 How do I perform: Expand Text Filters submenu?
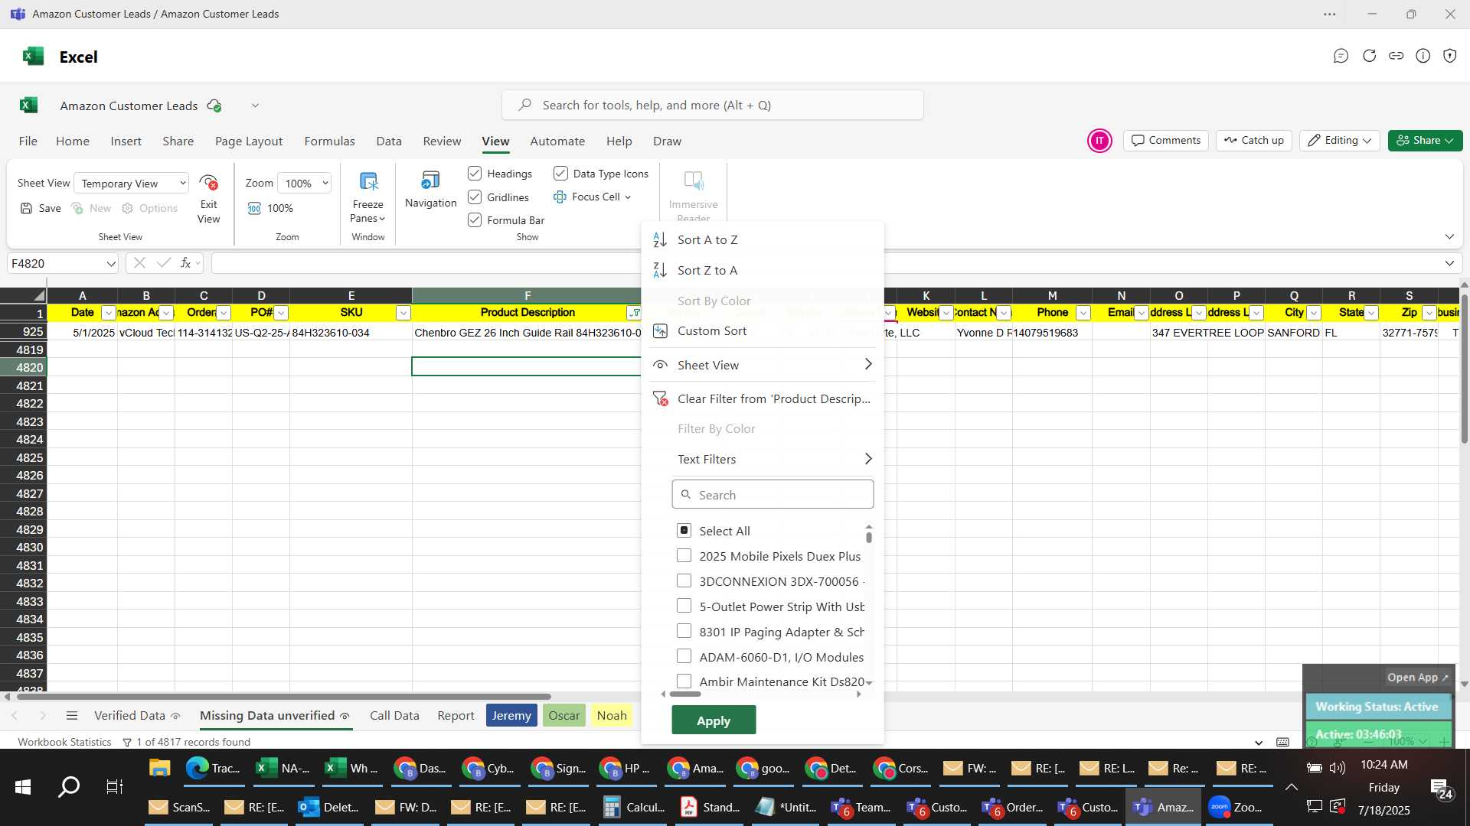(x=773, y=459)
